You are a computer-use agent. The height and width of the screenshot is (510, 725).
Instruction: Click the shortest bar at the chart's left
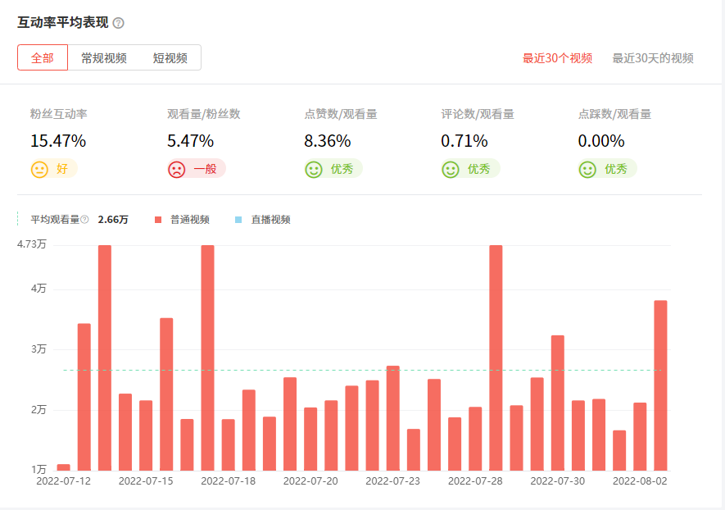click(x=63, y=467)
